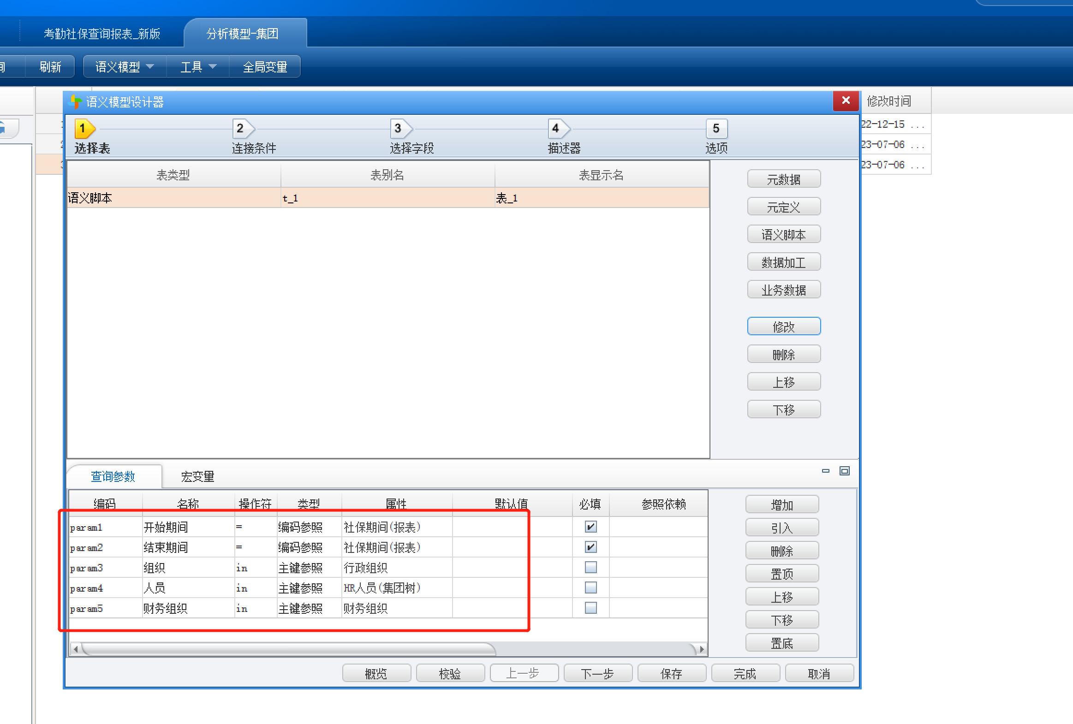1073x724 pixels.
Task: Click HR人员(集团树) attribute cell
Action: (397, 588)
